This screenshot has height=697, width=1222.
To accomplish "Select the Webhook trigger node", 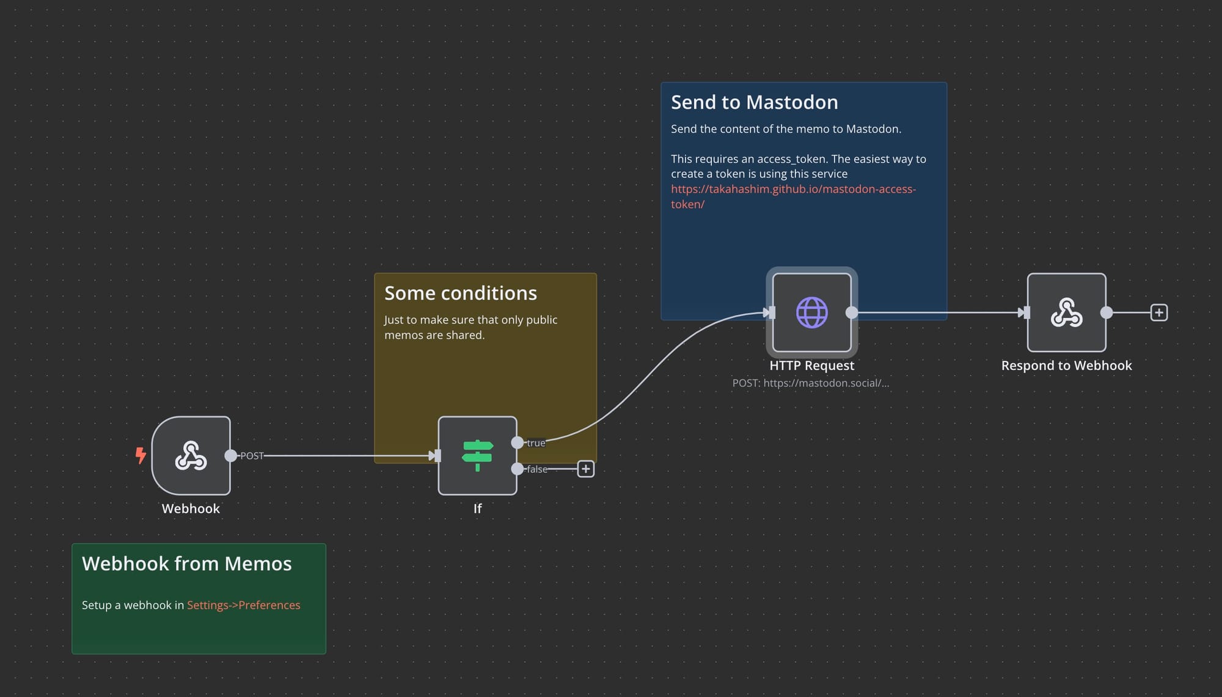I will point(191,455).
